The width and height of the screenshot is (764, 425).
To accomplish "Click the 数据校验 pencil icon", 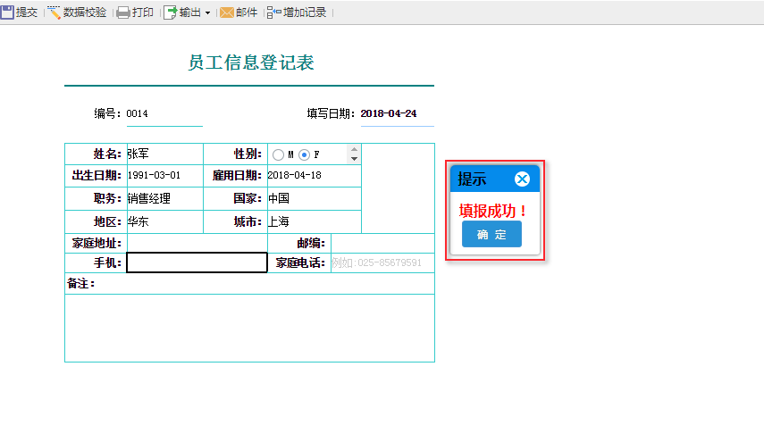I will (54, 12).
